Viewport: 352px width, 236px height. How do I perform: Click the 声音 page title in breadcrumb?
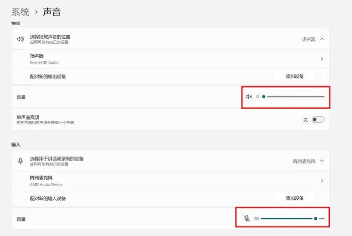tap(52, 12)
